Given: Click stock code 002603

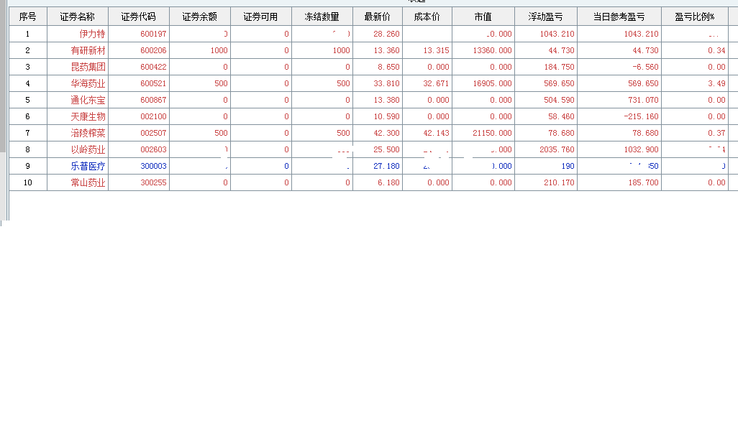Looking at the screenshot, I should (153, 149).
